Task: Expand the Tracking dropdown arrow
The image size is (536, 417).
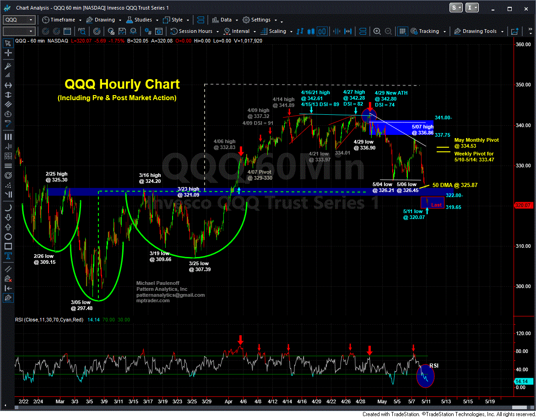Action: pyautogui.click(x=444, y=32)
